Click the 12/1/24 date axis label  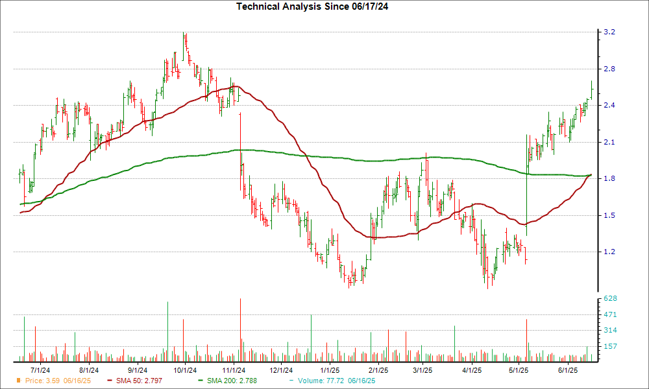pyautogui.click(x=281, y=370)
